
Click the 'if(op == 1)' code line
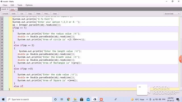20,28
